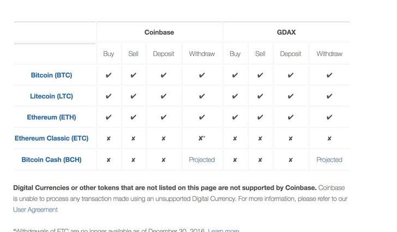
Task: Click the GDAX column group header
Action: [286, 32]
